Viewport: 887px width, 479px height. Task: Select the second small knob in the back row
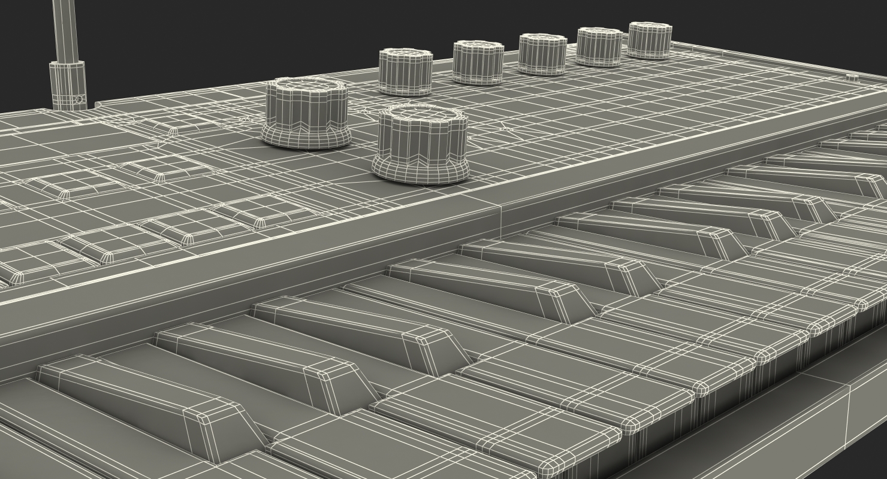coord(478,63)
